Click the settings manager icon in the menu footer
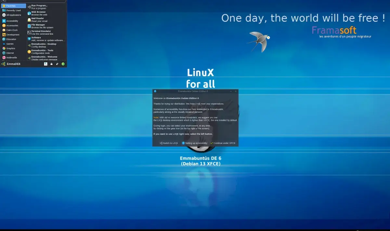This screenshot has width=390, height=231. 45,64
